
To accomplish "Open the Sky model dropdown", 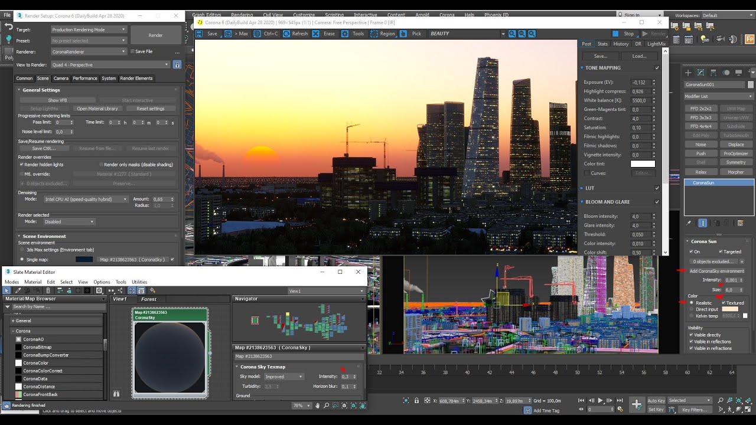I will click(284, 377).
